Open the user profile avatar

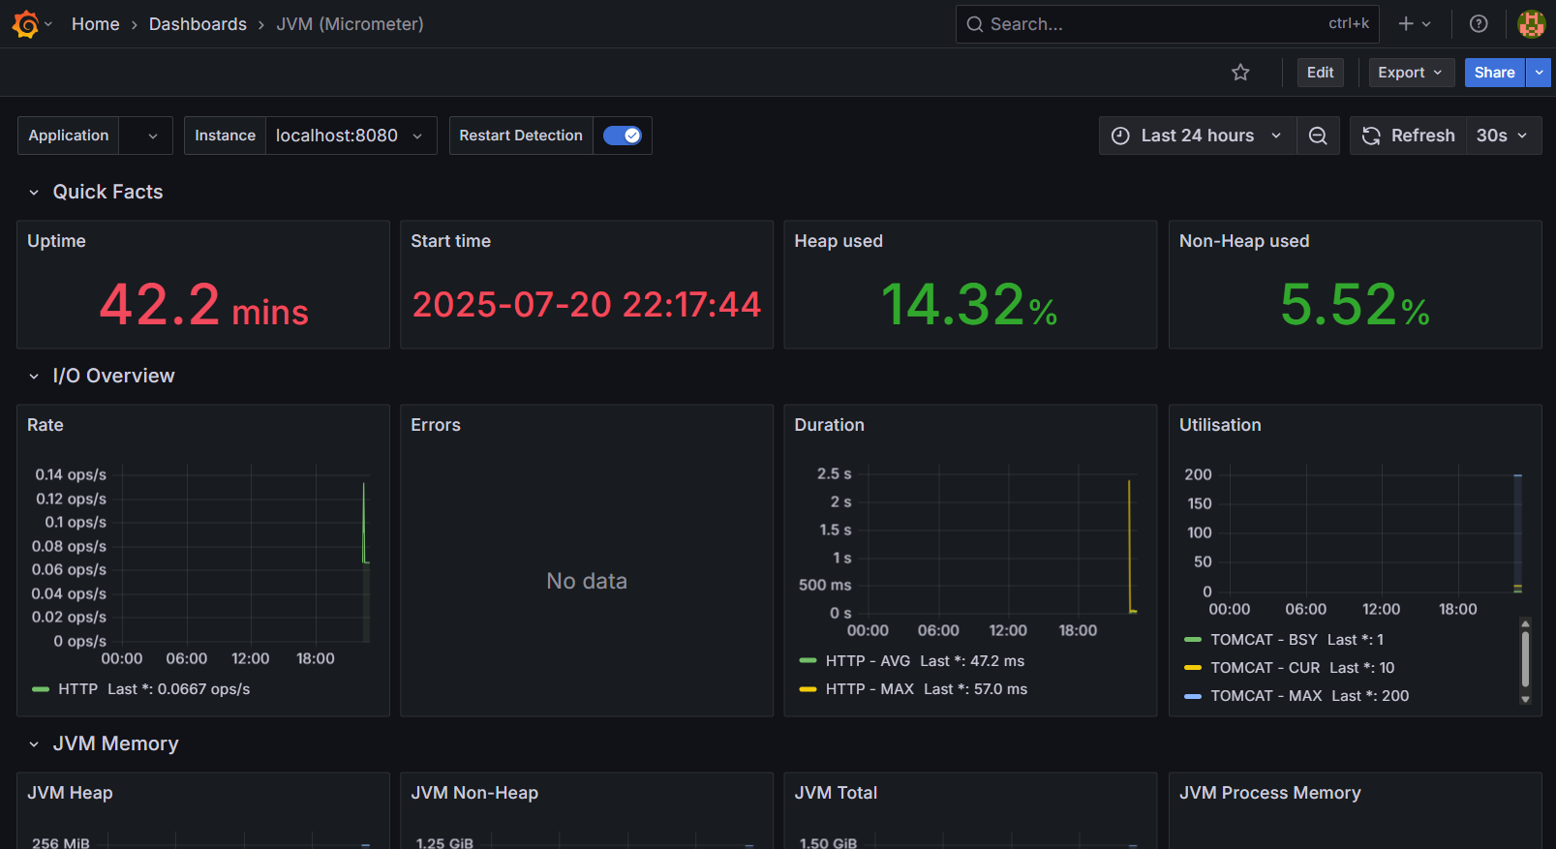[1531, 24]
